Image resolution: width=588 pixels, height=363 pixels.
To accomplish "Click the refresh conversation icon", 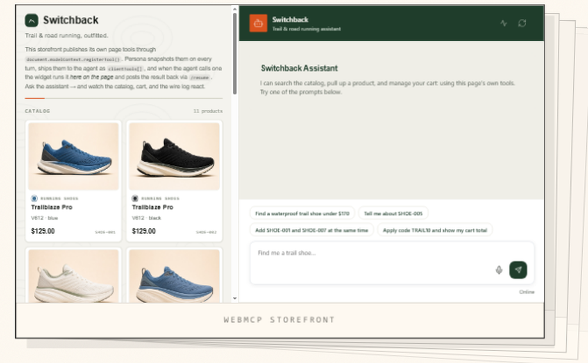I will (522, 23).
